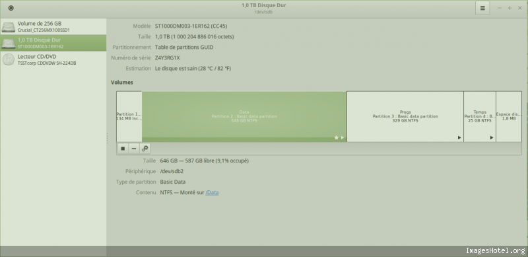Select the Crucial 256 GB volume drive icon
This screenshot has height=257, width=528.
pos(9,26)
